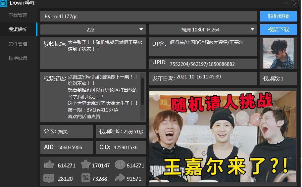Image resolution: width=302 pixels, height=187 pixels.
Task: Open the 高清 1080P H.264 quality dropdown
Action: [203, 29]
